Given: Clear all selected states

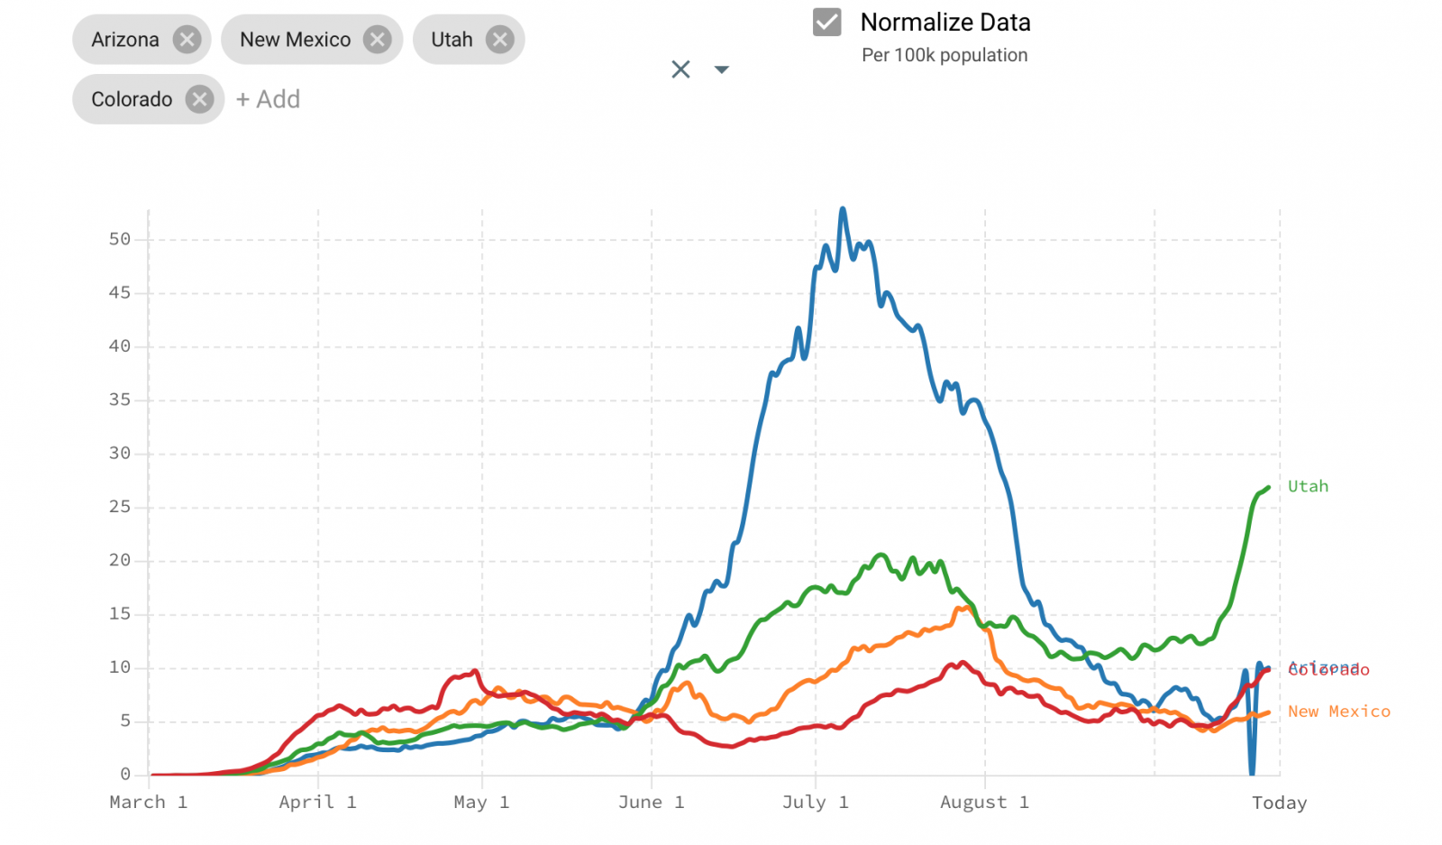Looking at the screenshot, I should pos(680,69).
